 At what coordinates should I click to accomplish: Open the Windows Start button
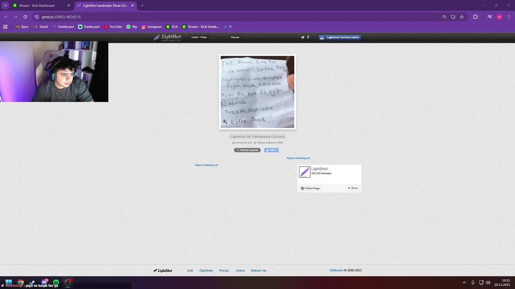click(x=8, y=283)
